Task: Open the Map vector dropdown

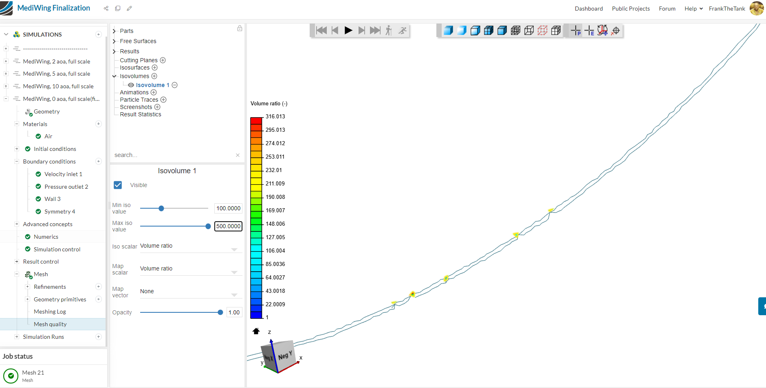Action: coord(233,294)
